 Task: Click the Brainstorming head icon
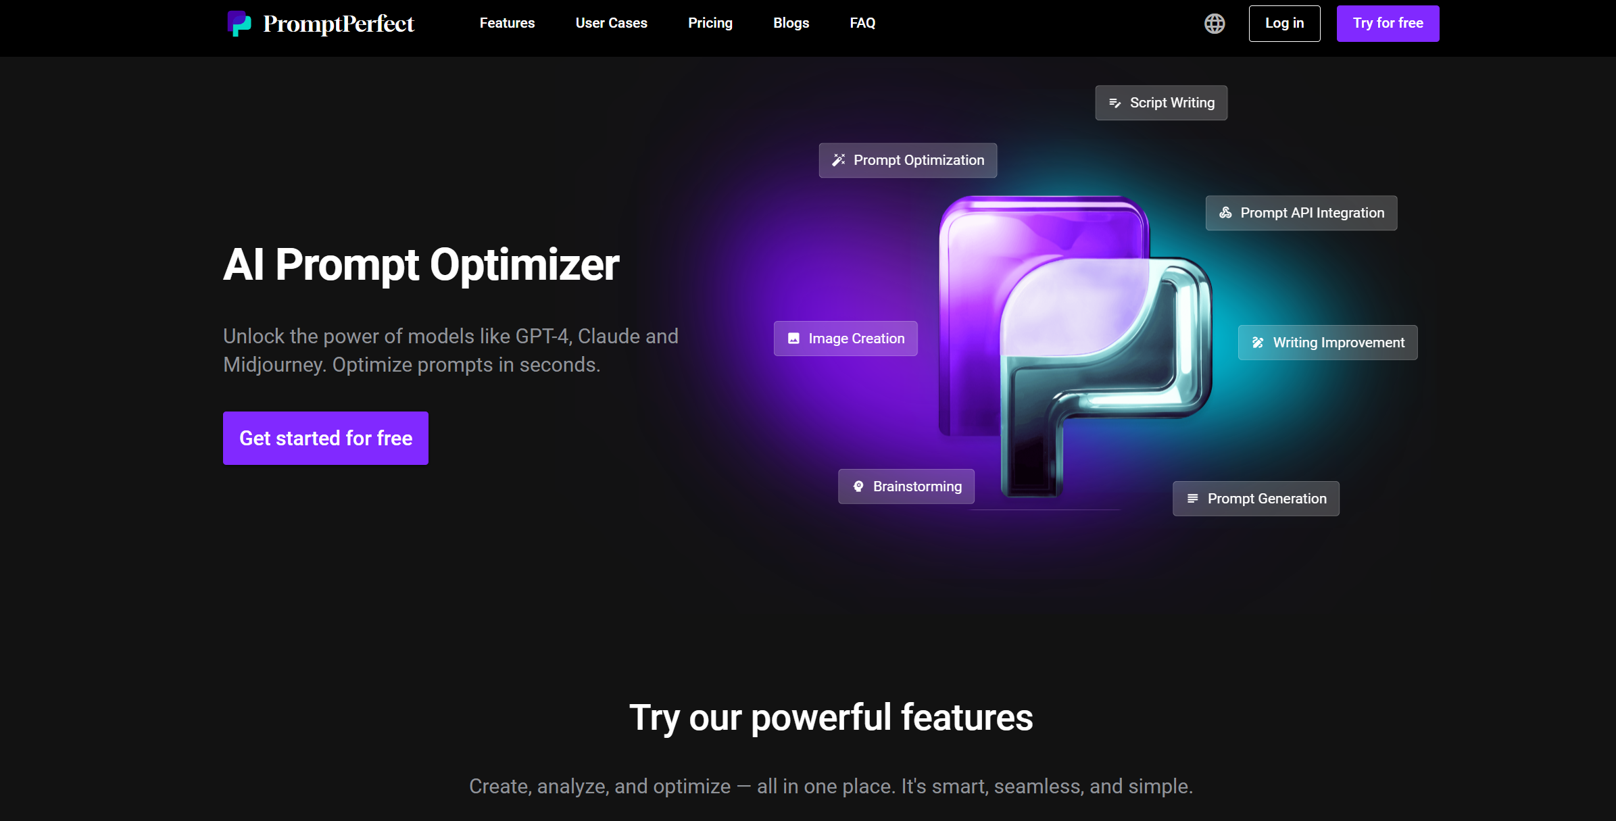point(858,487)
